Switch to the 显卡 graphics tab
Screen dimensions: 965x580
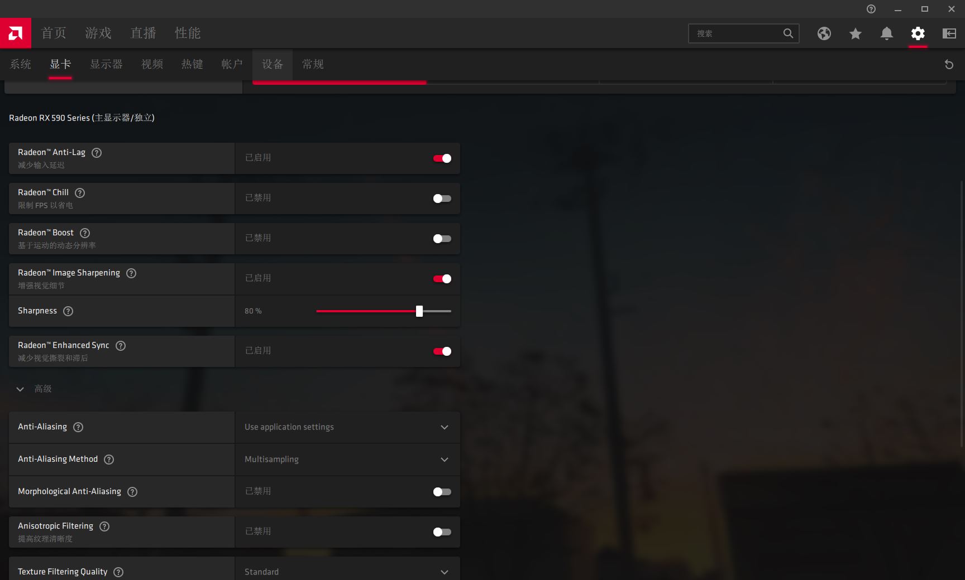point(60,64)
